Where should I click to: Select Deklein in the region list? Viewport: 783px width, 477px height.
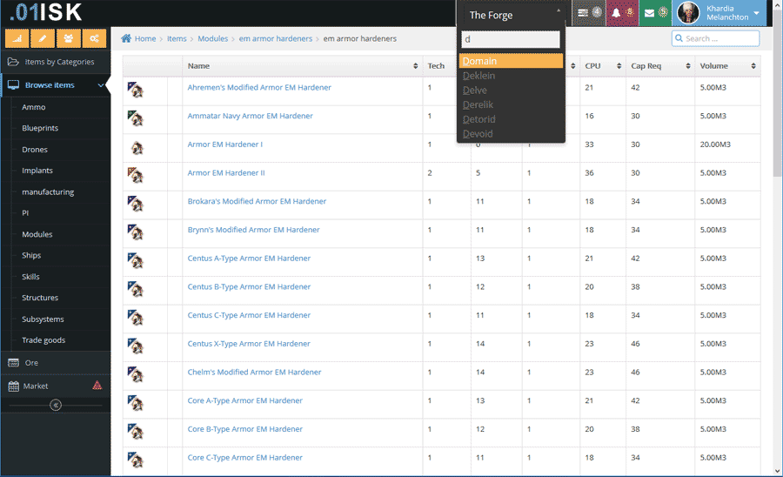(x=511, y=76)
